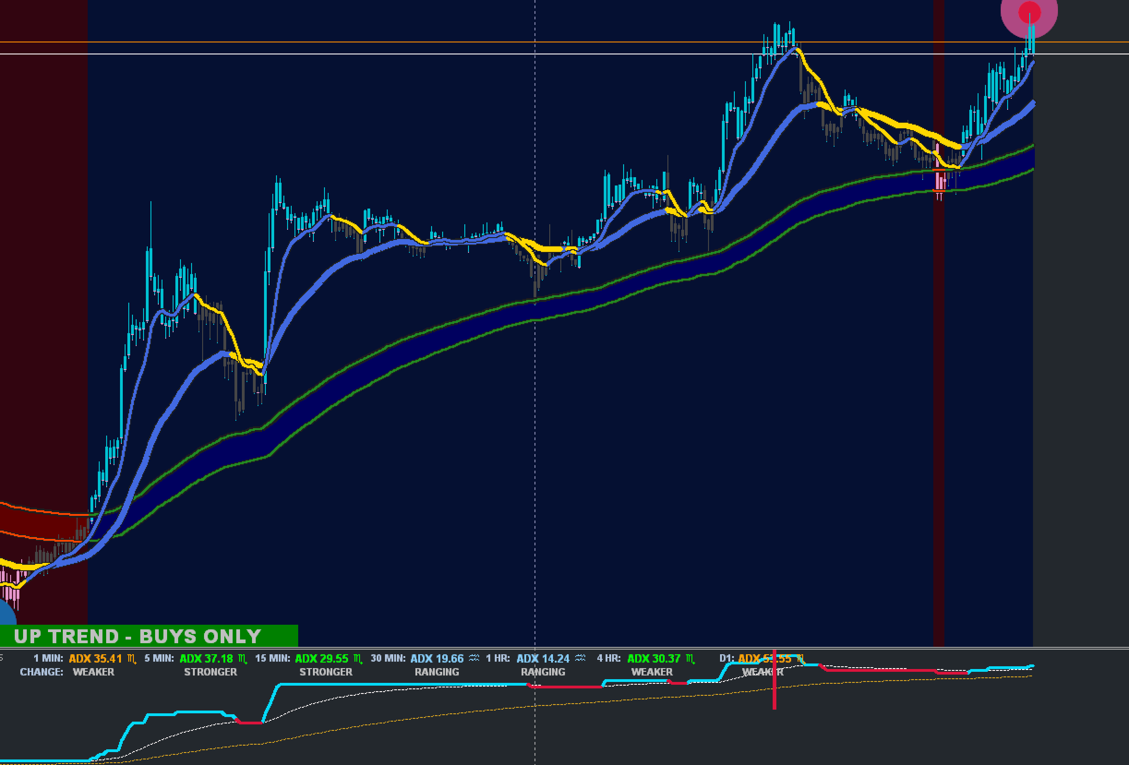Click the ADX 14.24 value
This screenshot has height=765, width=1129.
543,658
